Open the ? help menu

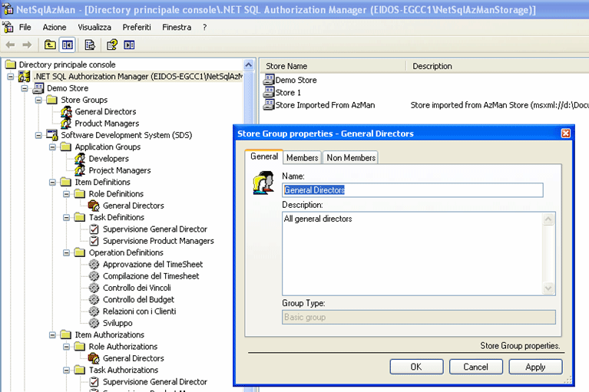(x=205, y=28)
